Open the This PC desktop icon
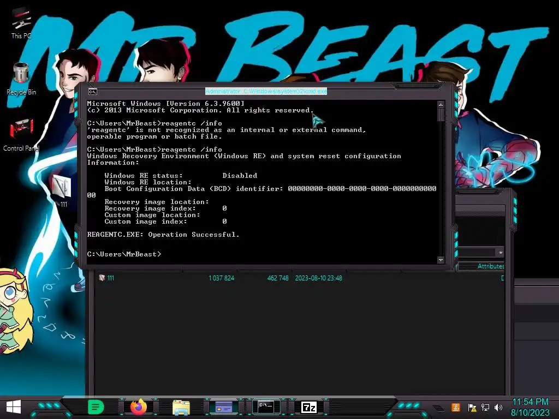 [21, 24]
